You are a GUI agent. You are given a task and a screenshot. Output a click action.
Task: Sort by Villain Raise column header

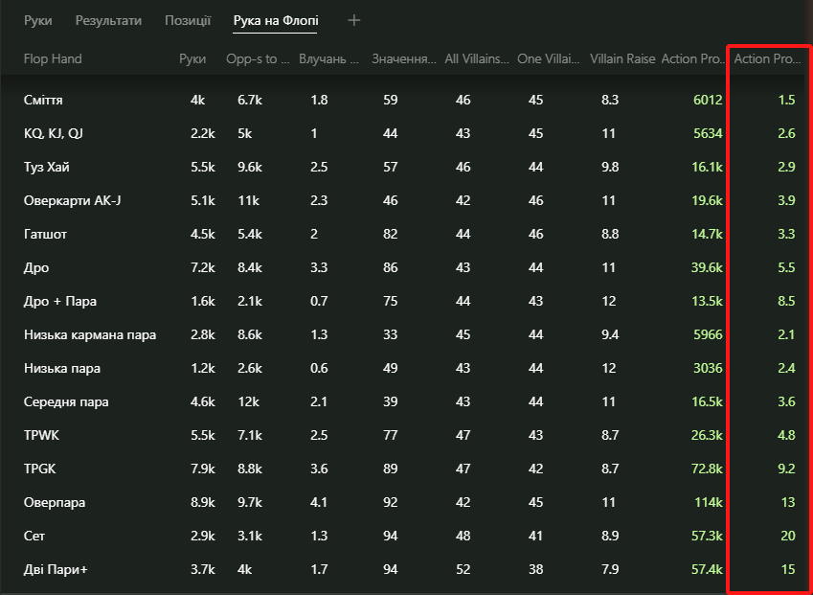tap(622, 59)
